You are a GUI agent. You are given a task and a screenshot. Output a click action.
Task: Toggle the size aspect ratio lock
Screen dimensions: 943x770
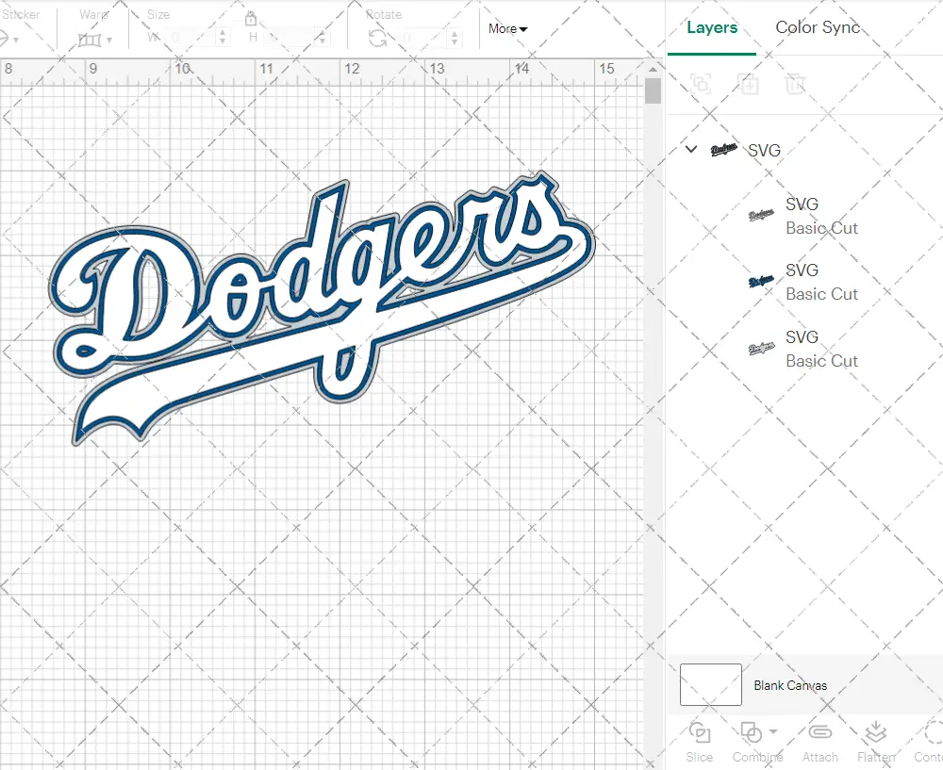coord(251,20)
